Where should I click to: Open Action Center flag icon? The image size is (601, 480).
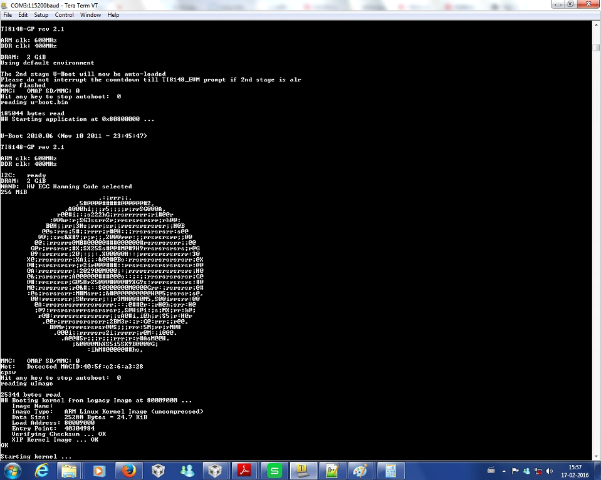pos(515,471)
